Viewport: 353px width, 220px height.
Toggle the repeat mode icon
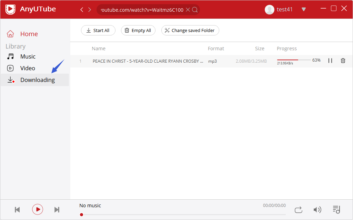coord(299,210)
